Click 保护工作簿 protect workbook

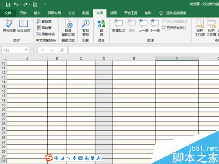click(x=211, y=28)
